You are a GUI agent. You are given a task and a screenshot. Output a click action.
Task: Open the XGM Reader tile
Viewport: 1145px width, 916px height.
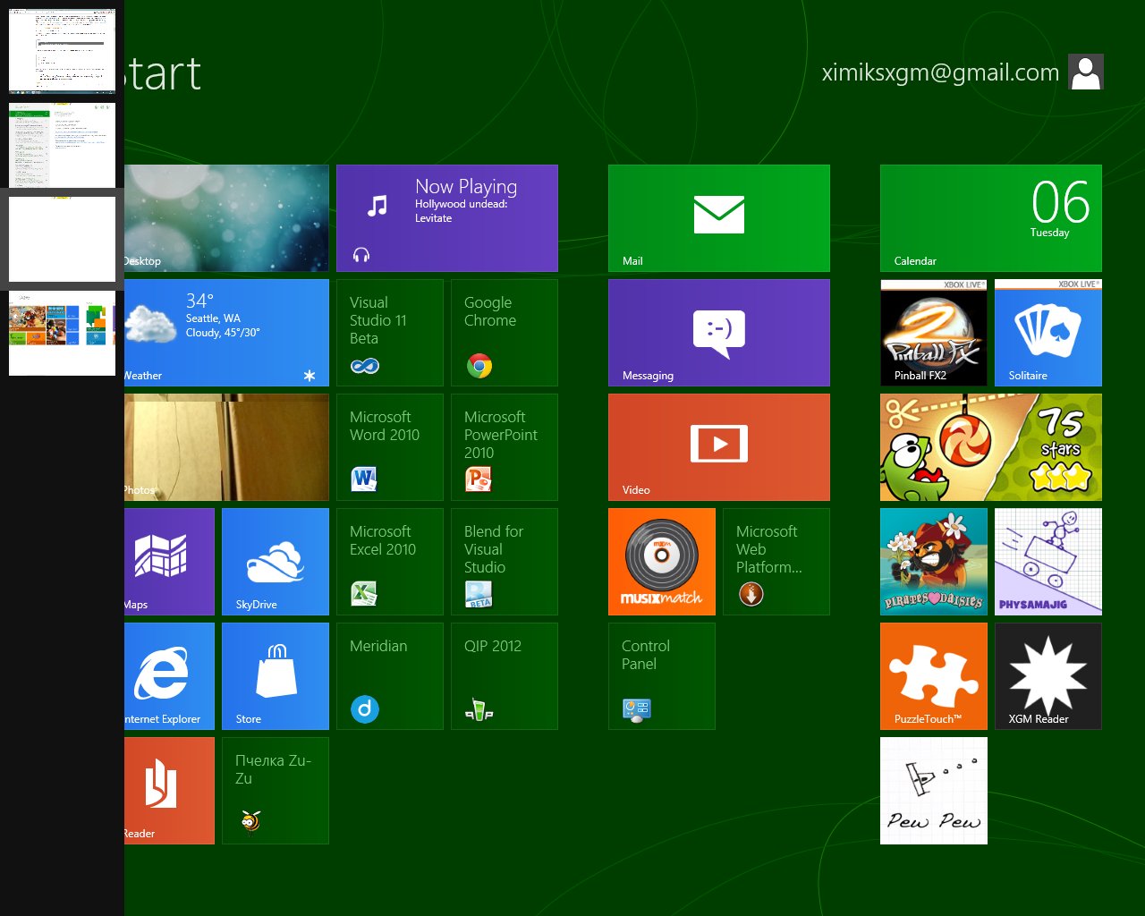[x=1048, y=676]
